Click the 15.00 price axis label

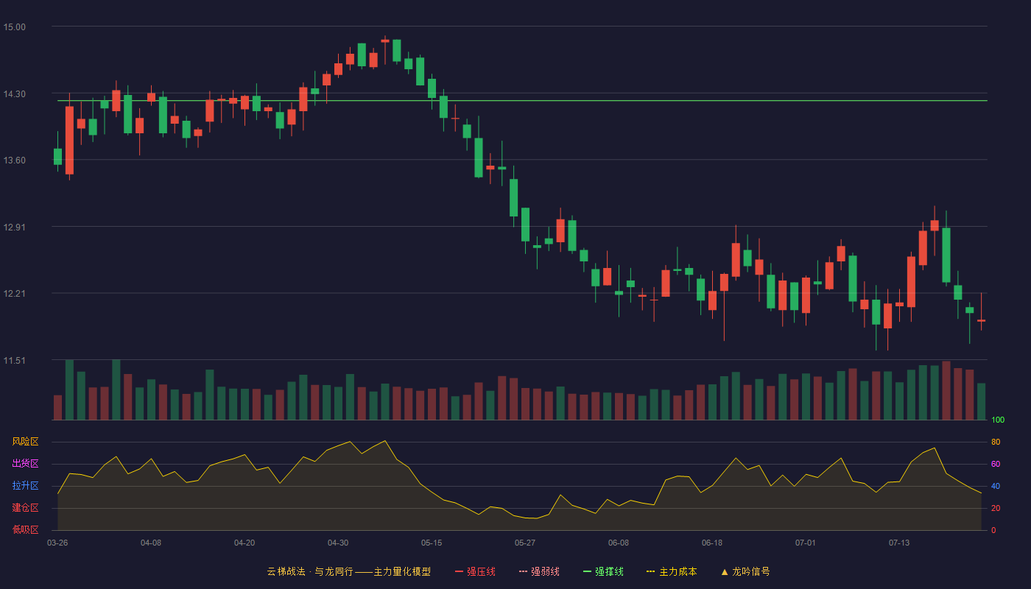coord(15,27)
